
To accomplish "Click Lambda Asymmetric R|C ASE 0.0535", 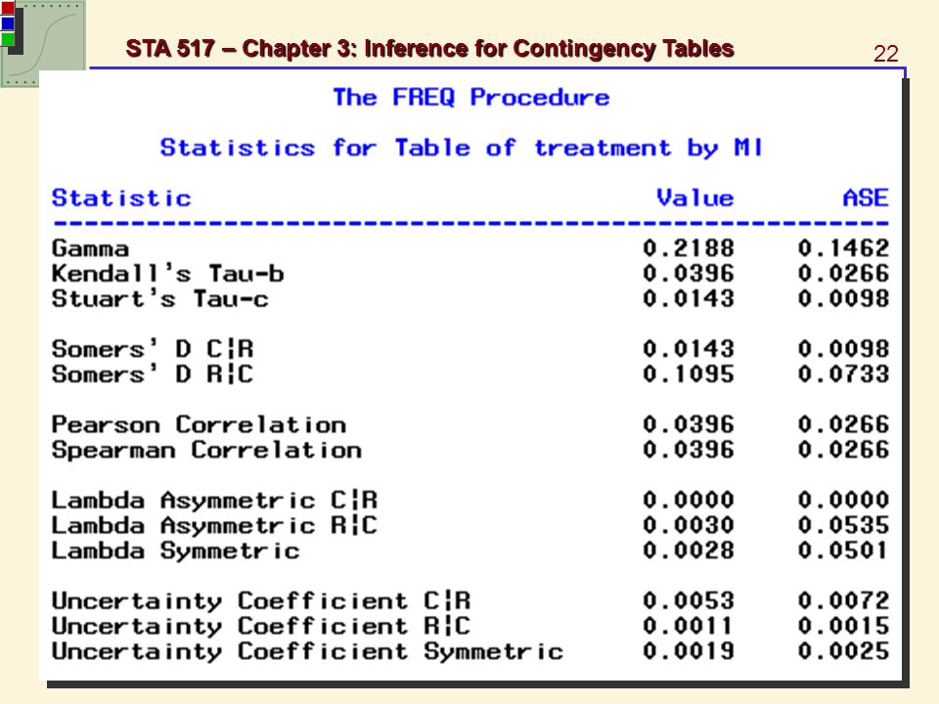I will 843,525.
